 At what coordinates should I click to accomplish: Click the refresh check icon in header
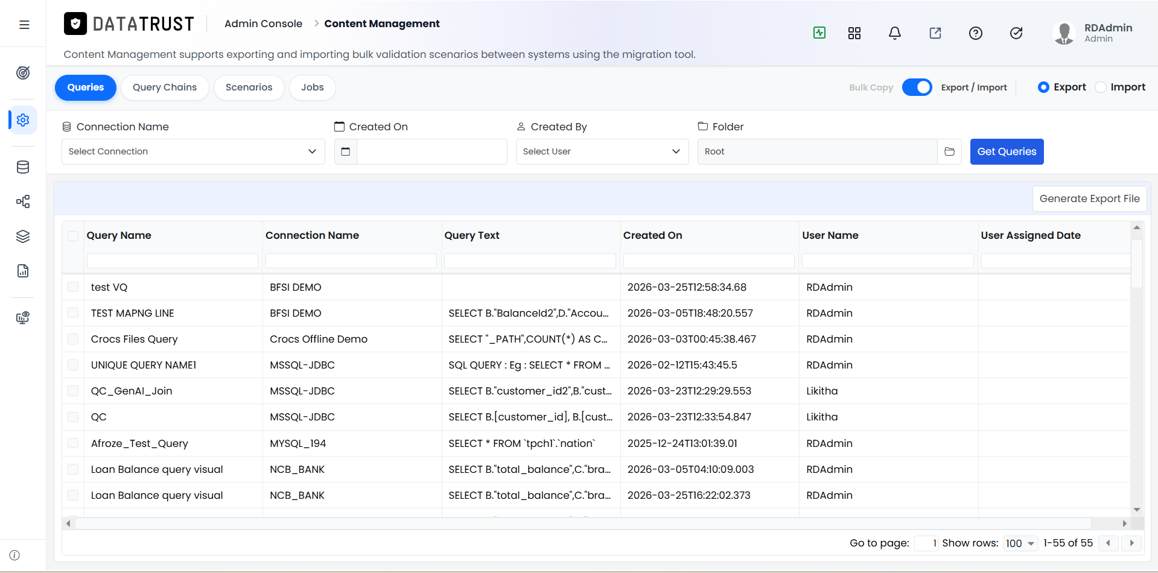tap(1016, 33)
